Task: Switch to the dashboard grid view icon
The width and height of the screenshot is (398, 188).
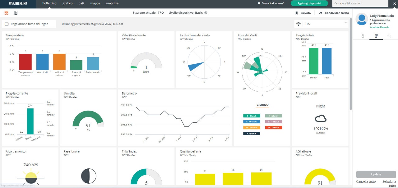Action: (x=6, y=13)
